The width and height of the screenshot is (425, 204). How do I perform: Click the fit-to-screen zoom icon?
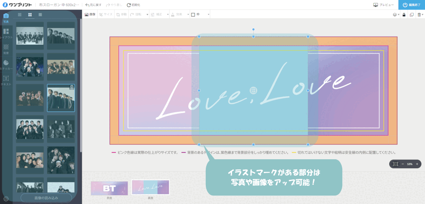coord(395,164)
